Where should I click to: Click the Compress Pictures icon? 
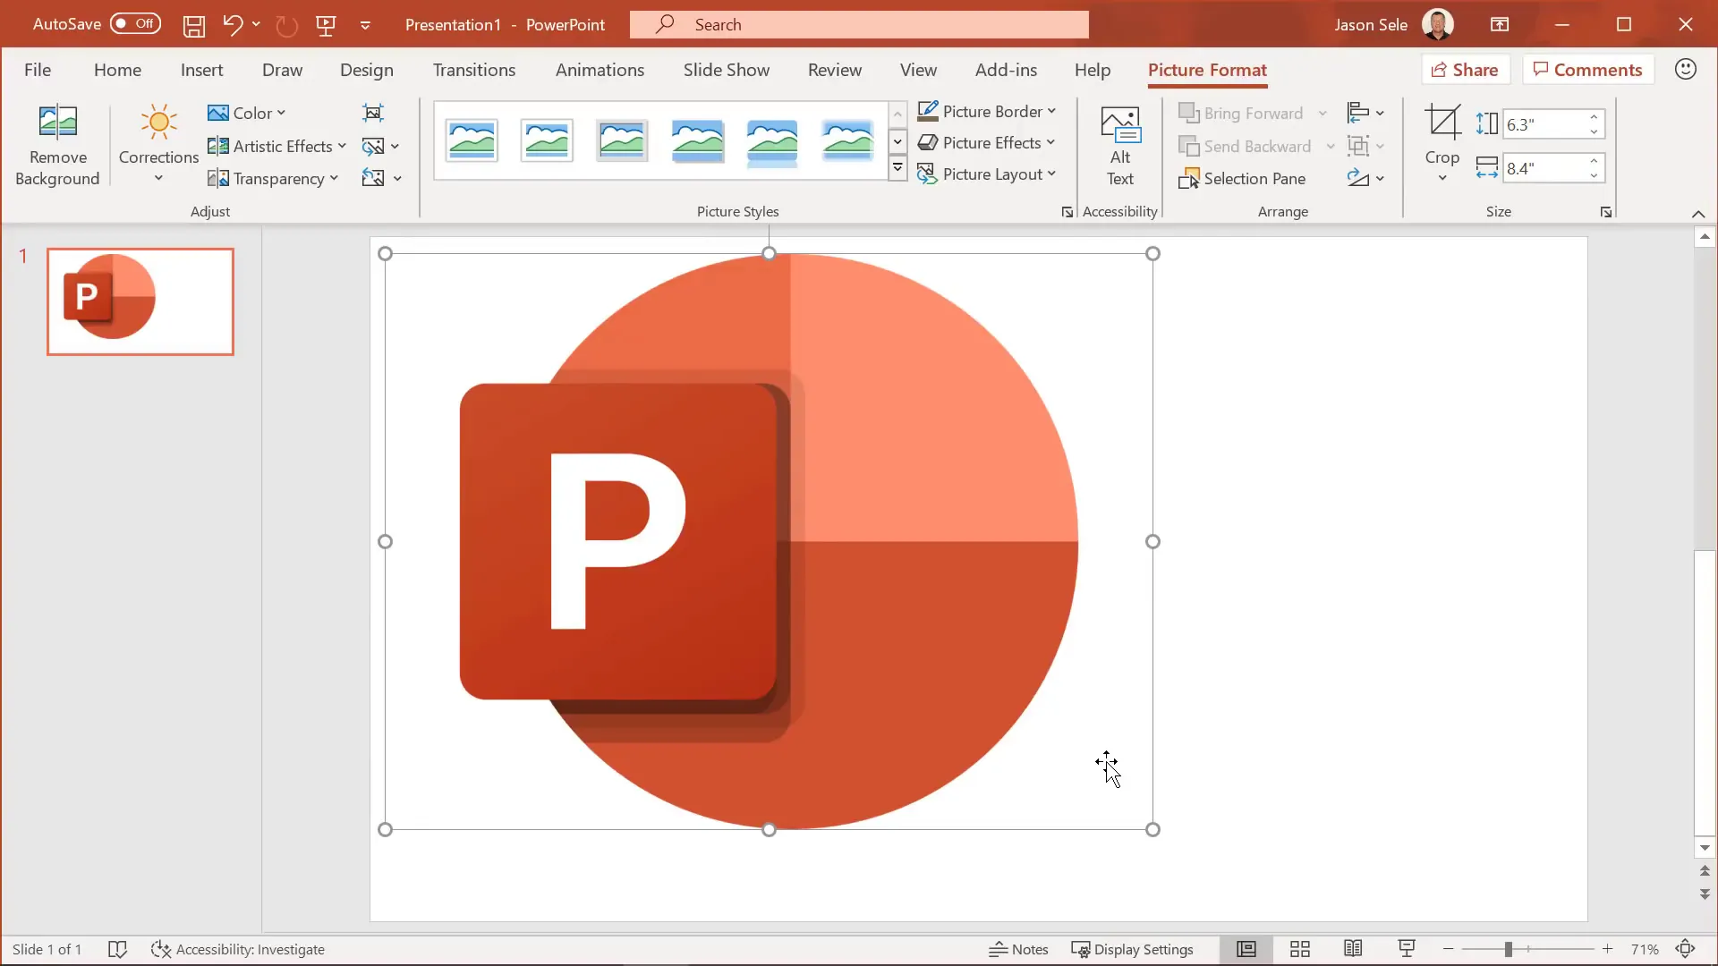click(373, 113)
